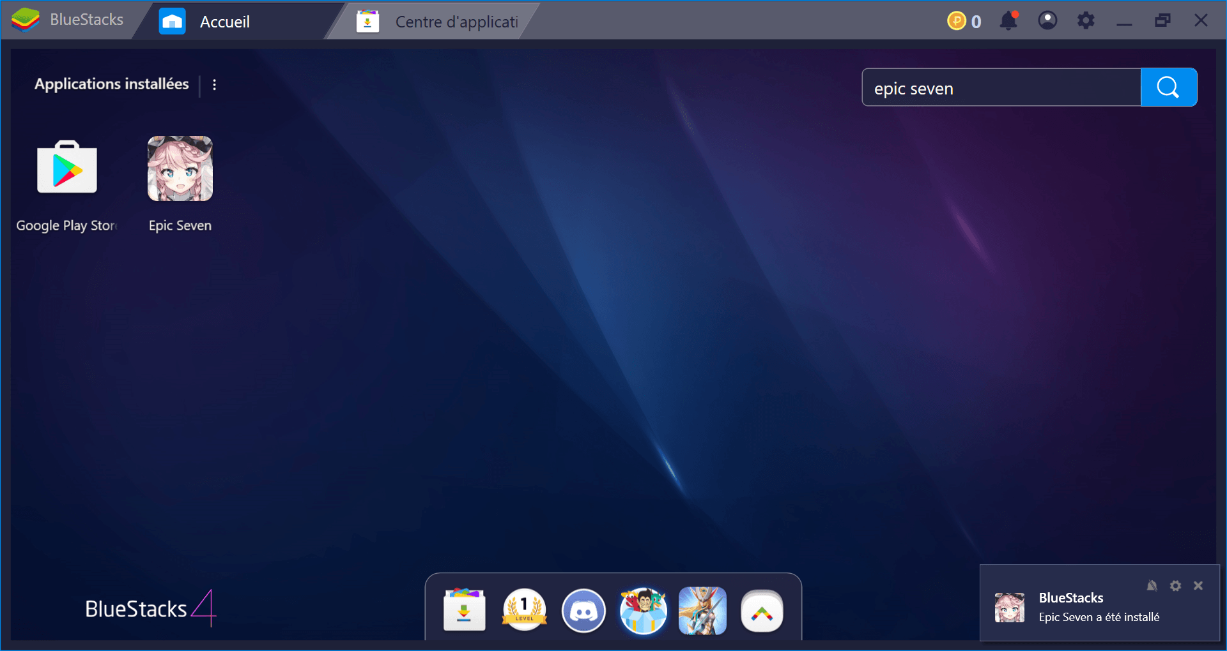Open the installed apps three-dot menu
Viewport: 1227px width, 651px height.
215,85
